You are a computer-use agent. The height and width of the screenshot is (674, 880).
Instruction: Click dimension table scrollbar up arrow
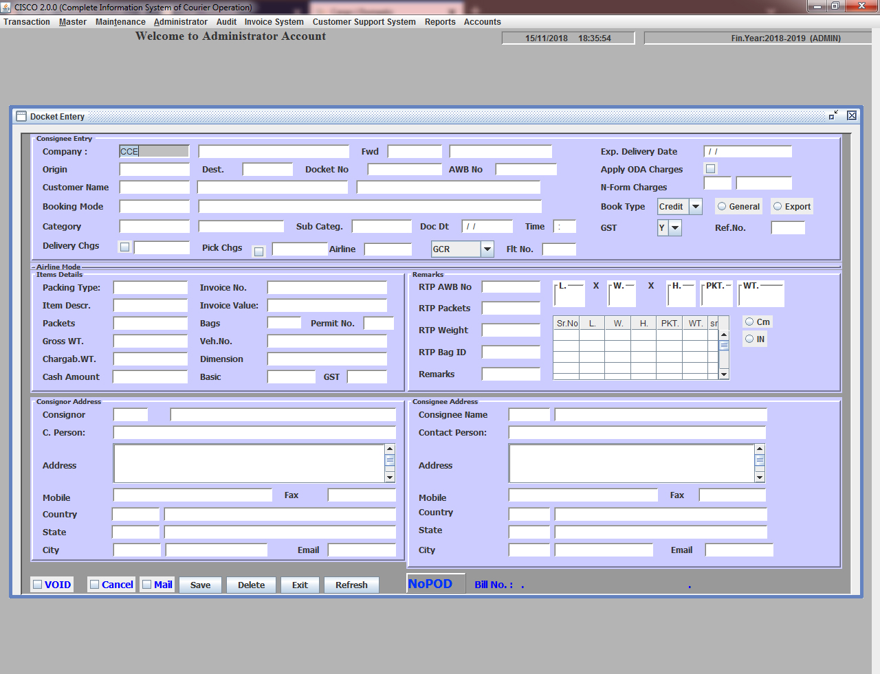[724, 335]
